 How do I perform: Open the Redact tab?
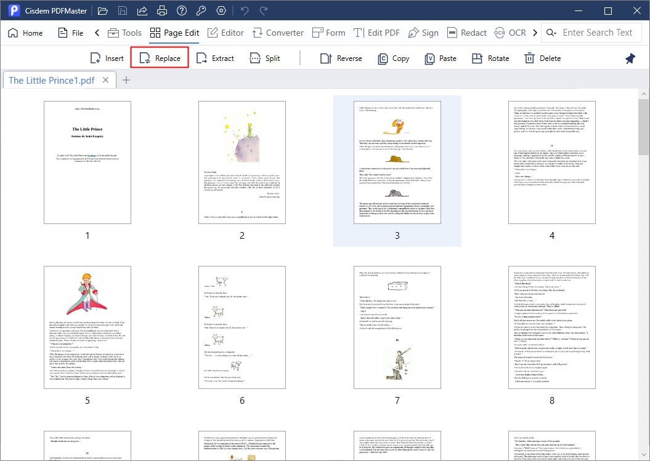pos(467,33)
